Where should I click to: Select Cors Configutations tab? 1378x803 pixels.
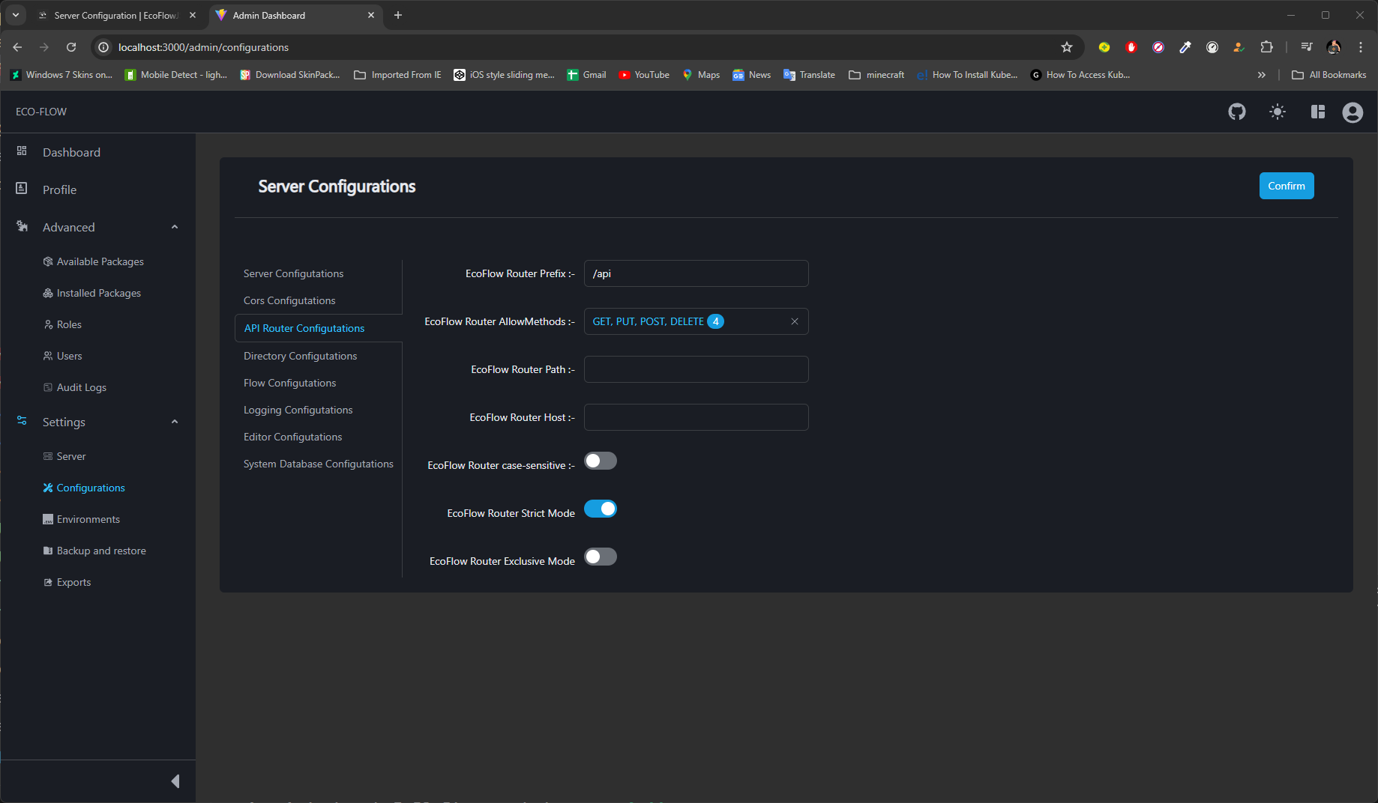pos(289,300)
